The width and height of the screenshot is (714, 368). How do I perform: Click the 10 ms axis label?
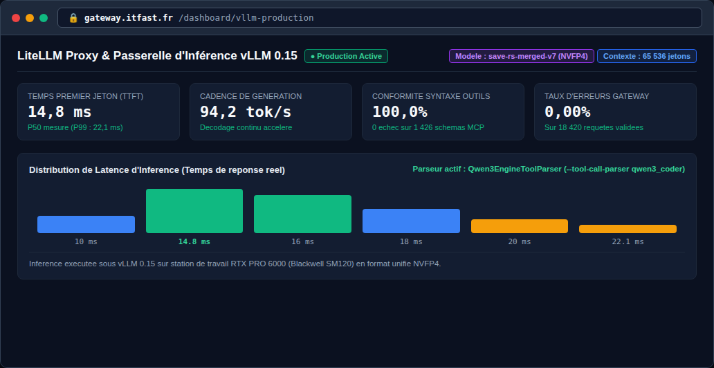click(86, 242)
